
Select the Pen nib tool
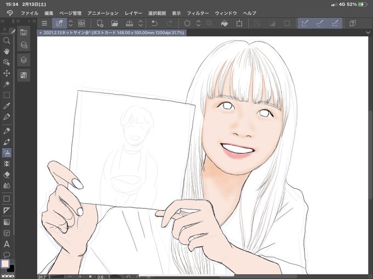coord(7,117)
